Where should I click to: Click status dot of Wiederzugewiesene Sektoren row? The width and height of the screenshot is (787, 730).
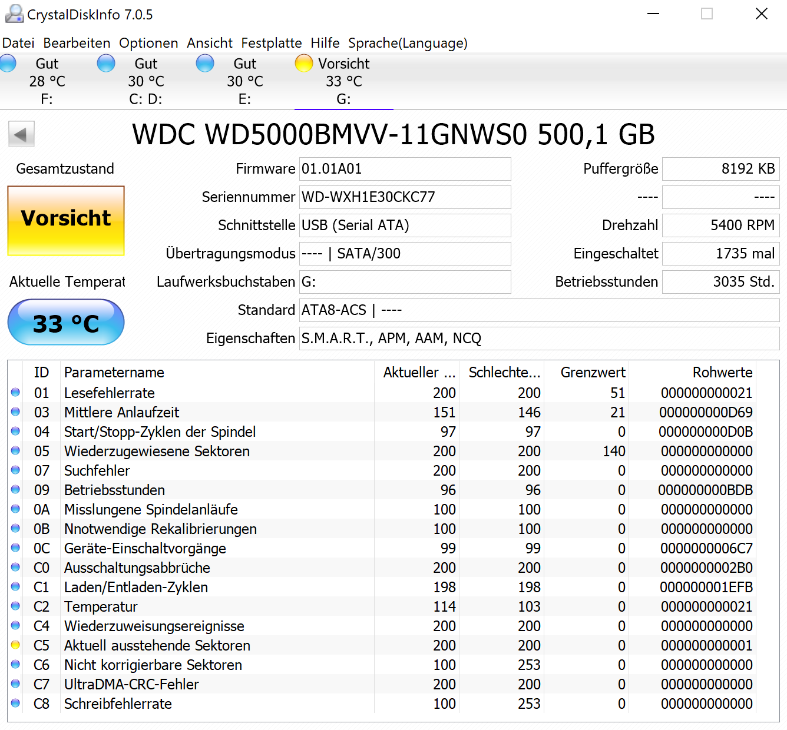coord(15,450)
